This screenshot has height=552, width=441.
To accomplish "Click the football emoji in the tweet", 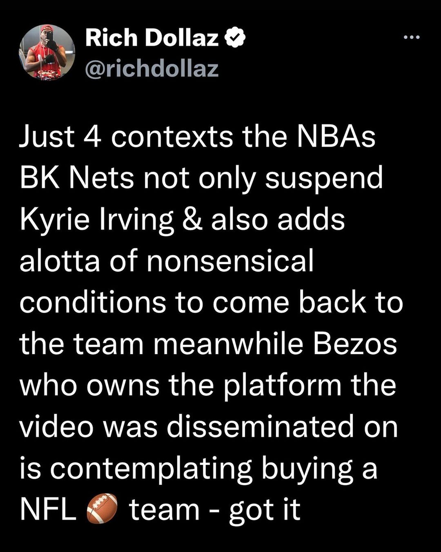I will [x=102, y=509].
